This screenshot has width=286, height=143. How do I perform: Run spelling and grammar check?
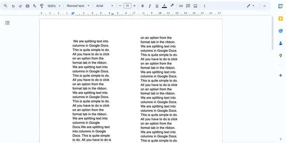(x=35, y=6)
